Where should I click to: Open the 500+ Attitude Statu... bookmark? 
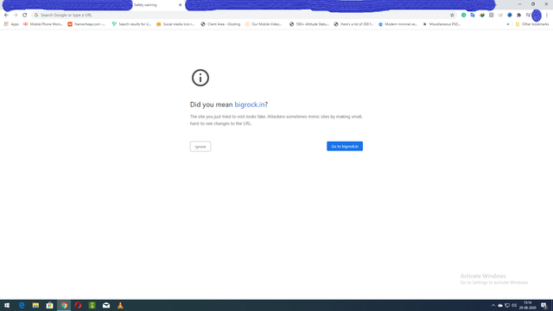click(309, 24)
